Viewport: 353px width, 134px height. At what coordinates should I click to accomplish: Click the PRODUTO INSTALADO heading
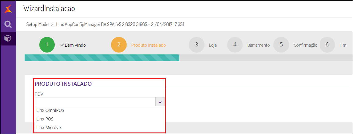[x=63, y=84]
